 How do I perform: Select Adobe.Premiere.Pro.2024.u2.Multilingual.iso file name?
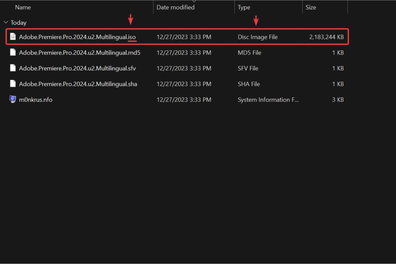pyautogui.click(x=78, y=37)
